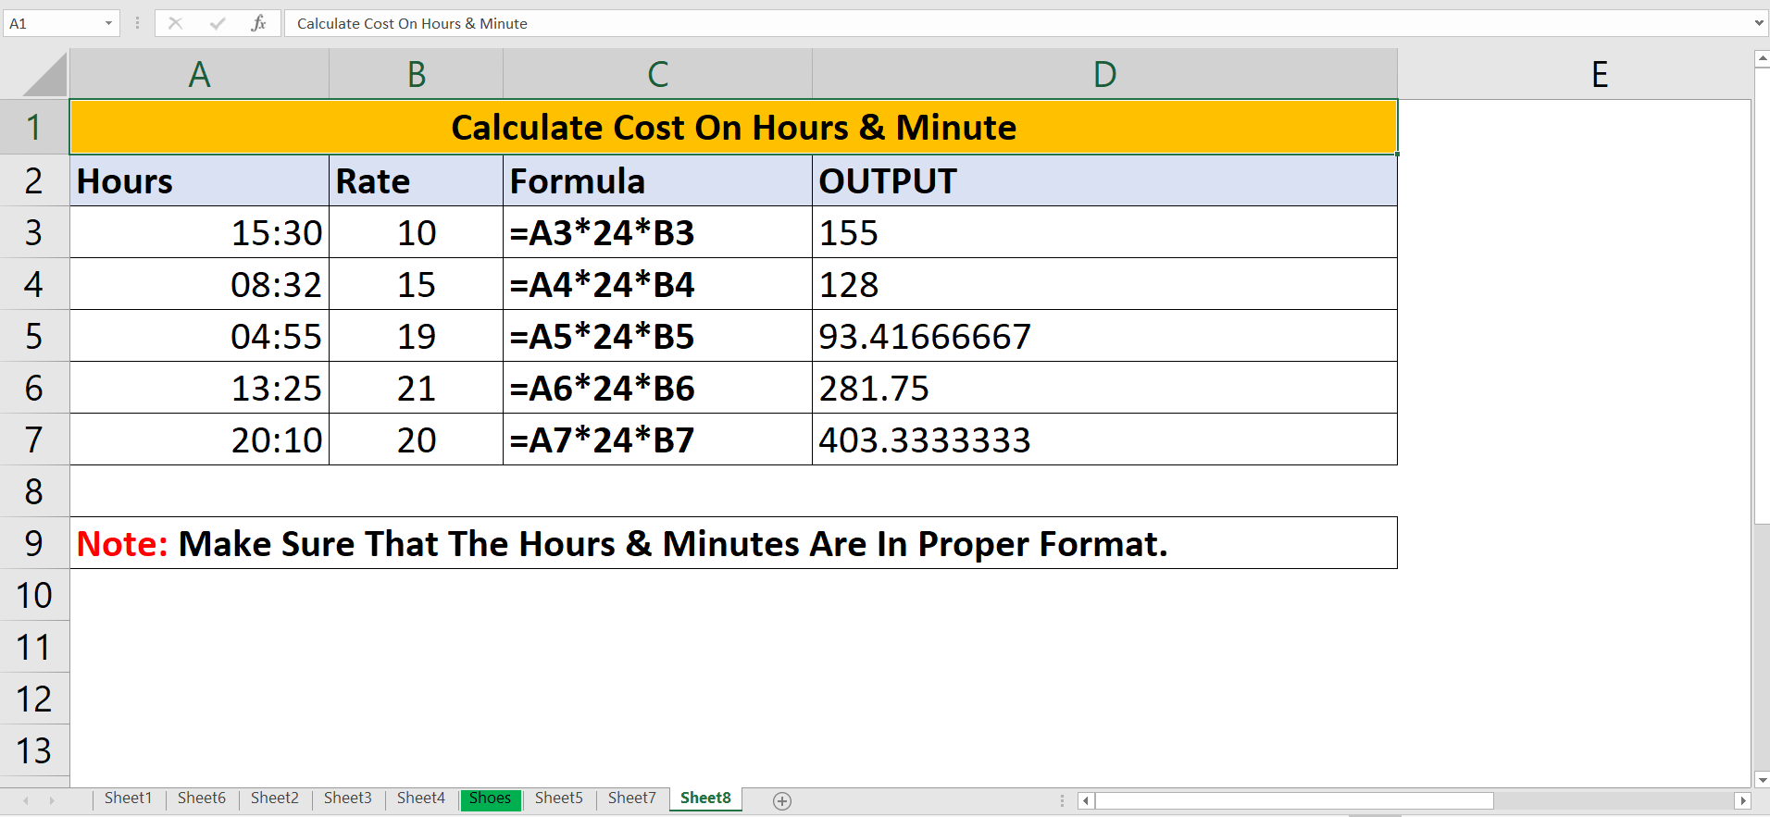Click the Note cell about proper format
Screen dimensions: 1770x817
733,543
